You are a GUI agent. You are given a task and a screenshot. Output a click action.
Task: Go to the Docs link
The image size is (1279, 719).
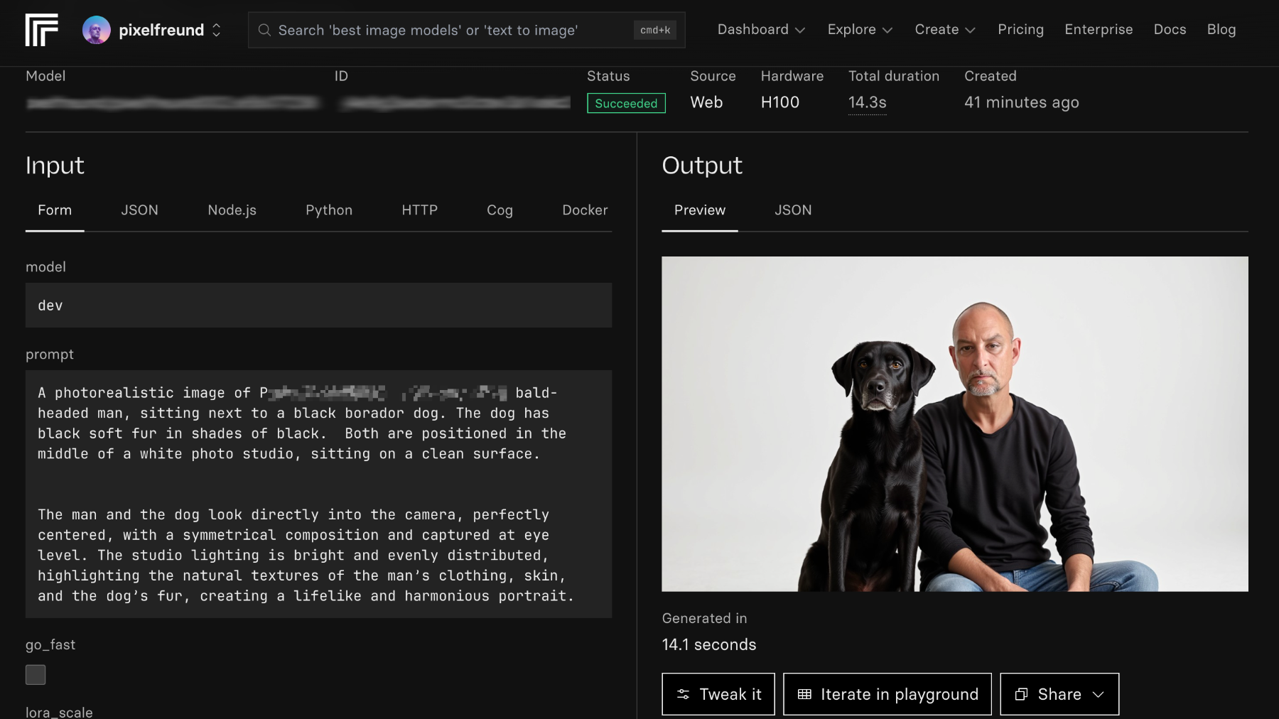(1170, 30)
